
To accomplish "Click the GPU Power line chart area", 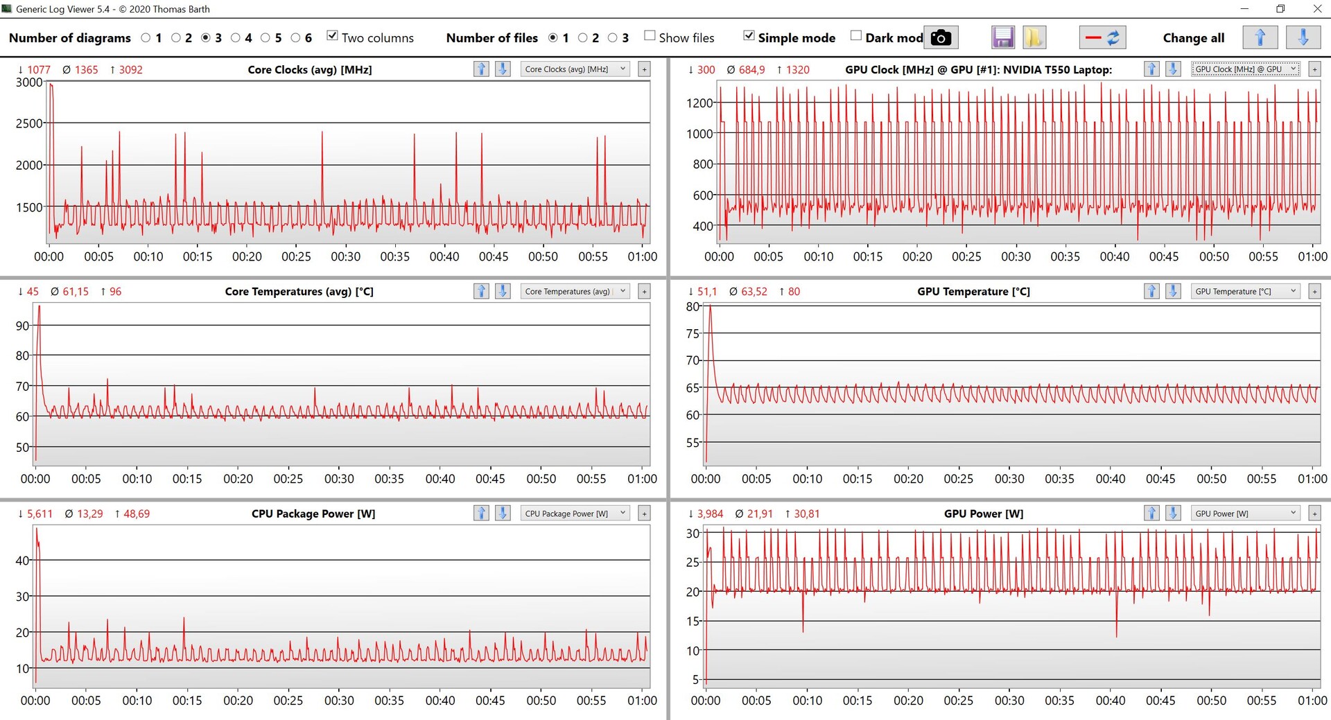I will (x=1013, y=606).
